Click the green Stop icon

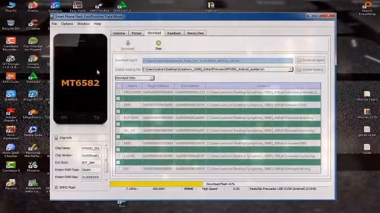(x=159, y=43)
